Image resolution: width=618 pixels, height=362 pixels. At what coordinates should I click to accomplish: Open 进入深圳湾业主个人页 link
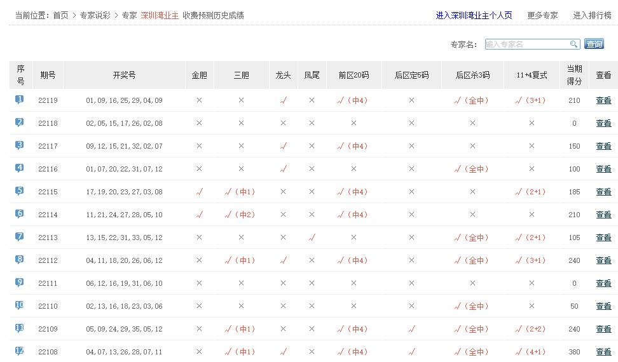(474, 15)
